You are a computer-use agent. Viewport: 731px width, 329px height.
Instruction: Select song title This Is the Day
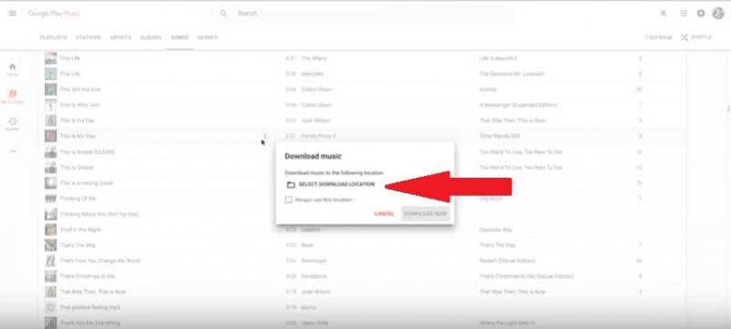77,120
